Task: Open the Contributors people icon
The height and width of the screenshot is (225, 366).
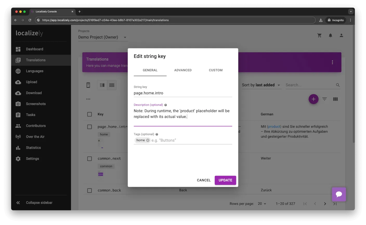Action: (x=18, y=126)
